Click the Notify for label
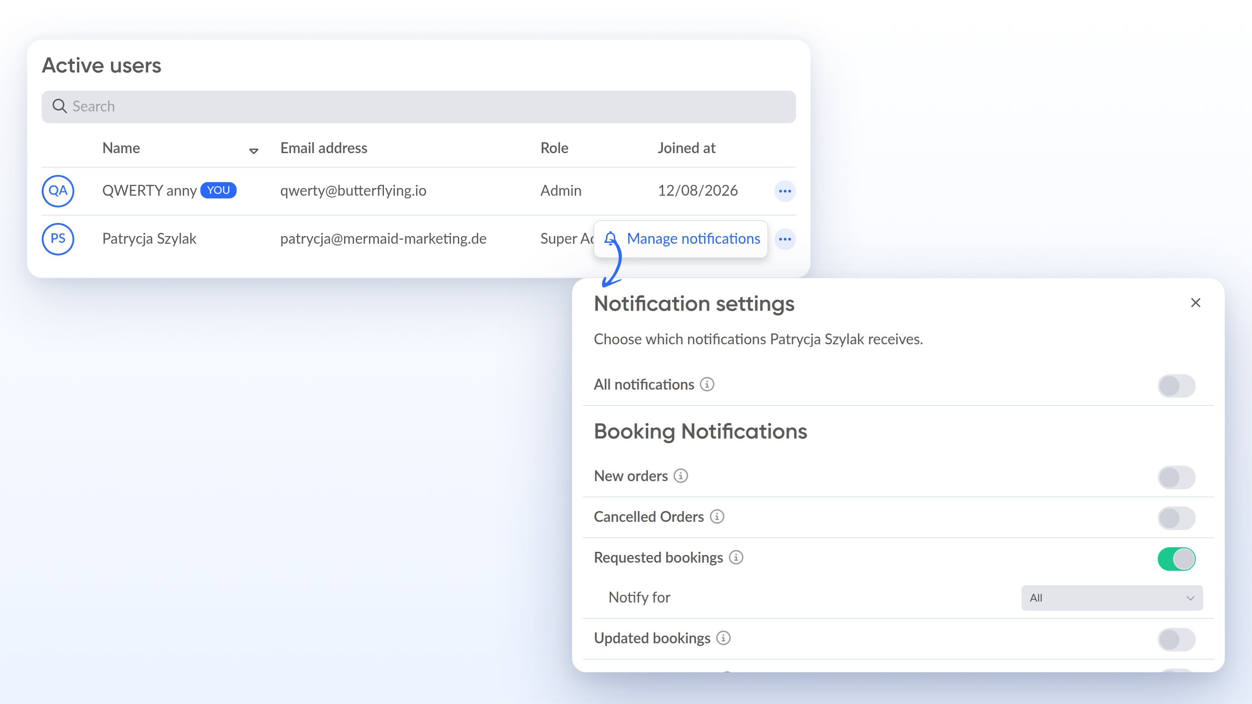1252x704 pixels. pyautogui.click(x=639, y=597)
